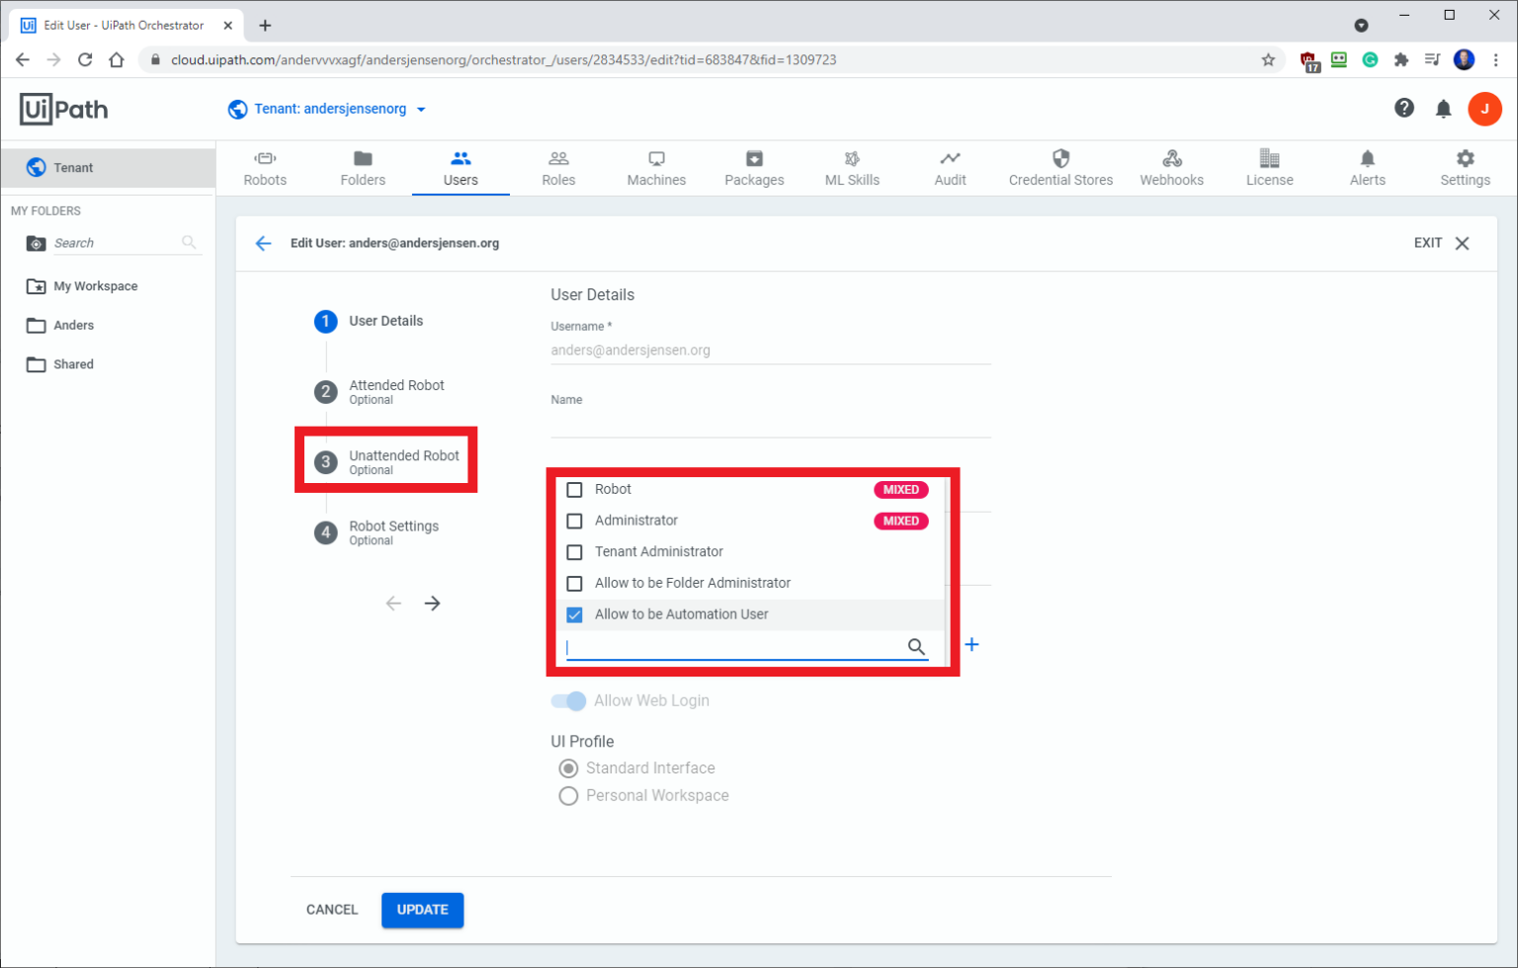Open the Packages page
This screenshot has height=968, width=1518.
(753, 168)
